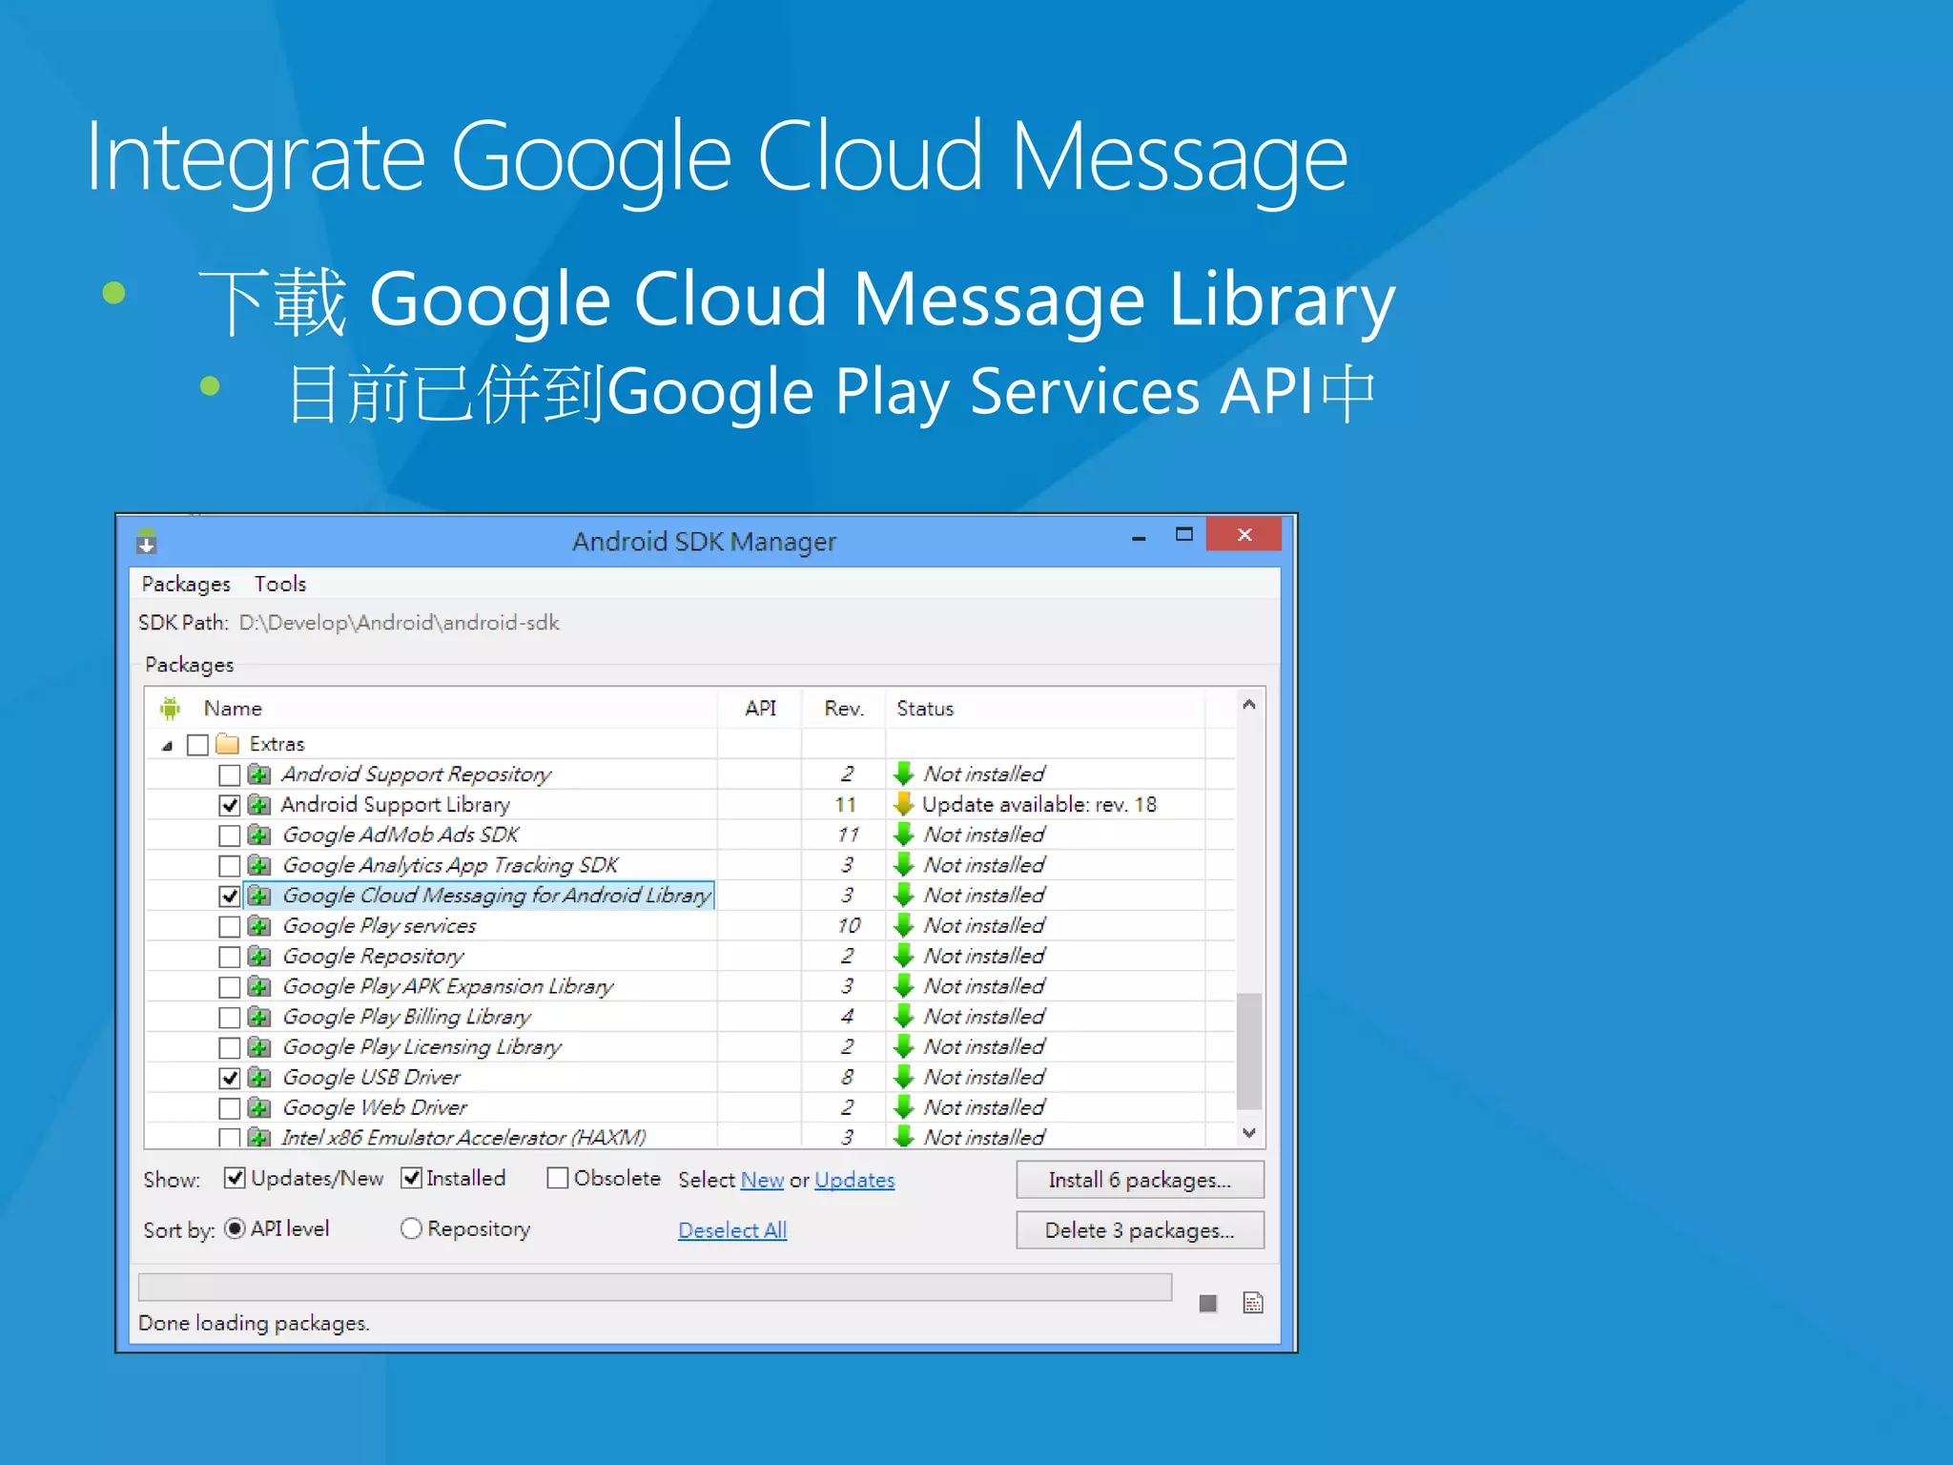Click the stop icon beside progress bar
The height and width of the screenshot is (1465, 1953).
(x=1207, y=1303)
